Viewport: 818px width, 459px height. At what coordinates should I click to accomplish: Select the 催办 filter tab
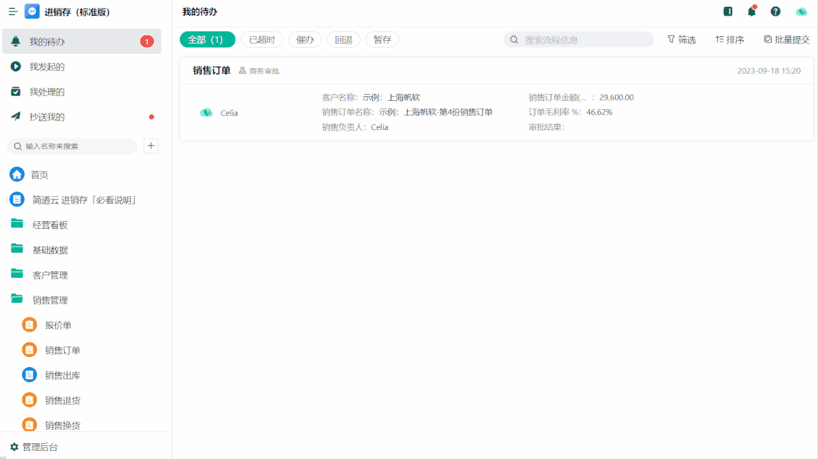pyautogui.click(x=305, y=39)
